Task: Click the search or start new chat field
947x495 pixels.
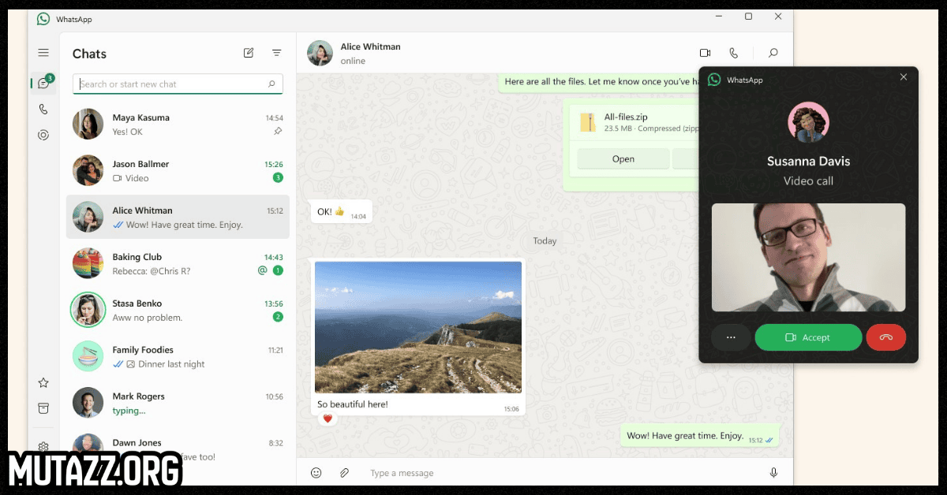Action: click(171, 84)
